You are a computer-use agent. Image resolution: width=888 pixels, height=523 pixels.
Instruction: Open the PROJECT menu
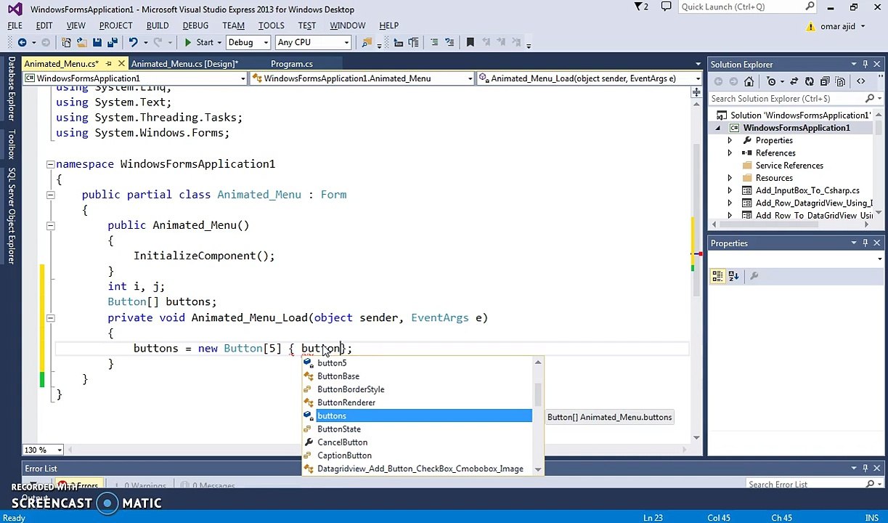115,25
